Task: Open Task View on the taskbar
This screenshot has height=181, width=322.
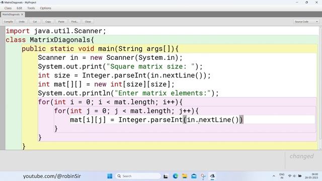Action: coord(166,176)
